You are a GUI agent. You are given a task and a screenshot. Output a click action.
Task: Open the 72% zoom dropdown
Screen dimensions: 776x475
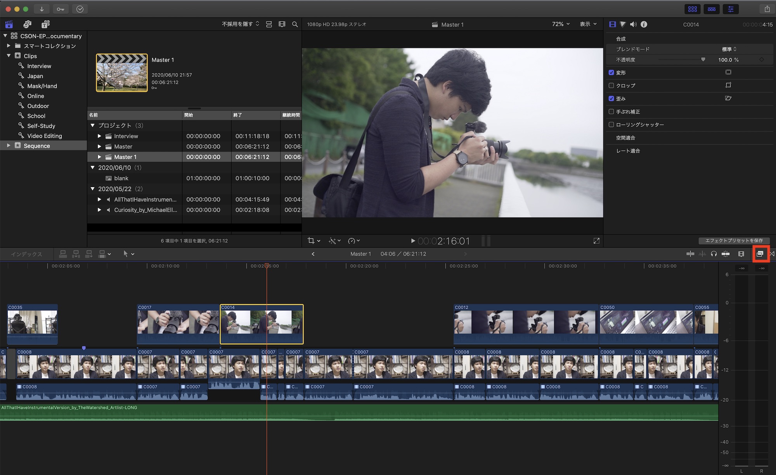[x=561, y=24]
